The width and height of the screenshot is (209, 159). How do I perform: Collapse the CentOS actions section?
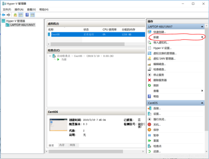pos(202,103)
